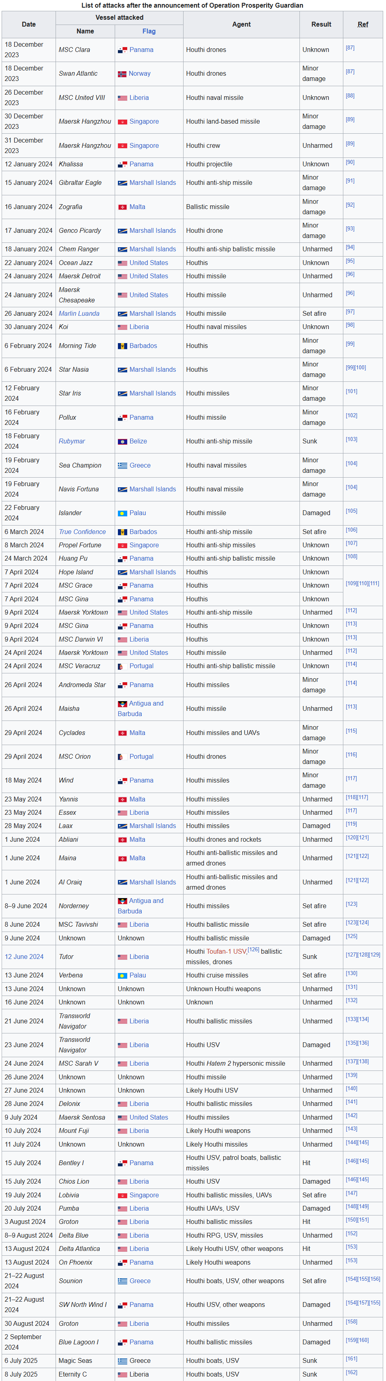Click Singapore flag icon in Propel Fortune row
Image resolution: width=386 pixels, height=1381 pixels.
[x=122, y=545]
